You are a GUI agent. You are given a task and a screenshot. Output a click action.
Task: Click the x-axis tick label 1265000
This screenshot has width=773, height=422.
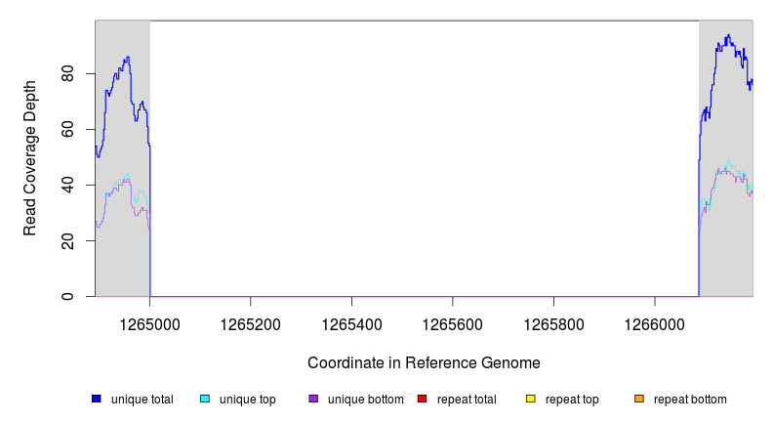click(150, 322)
